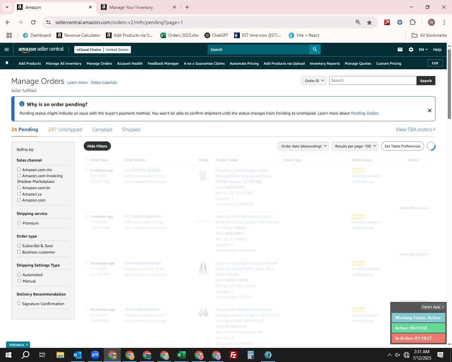The height and width of the screenshot is (362, 452).
Task: Click the teal search magnifier button
Action: coord(315,49)
